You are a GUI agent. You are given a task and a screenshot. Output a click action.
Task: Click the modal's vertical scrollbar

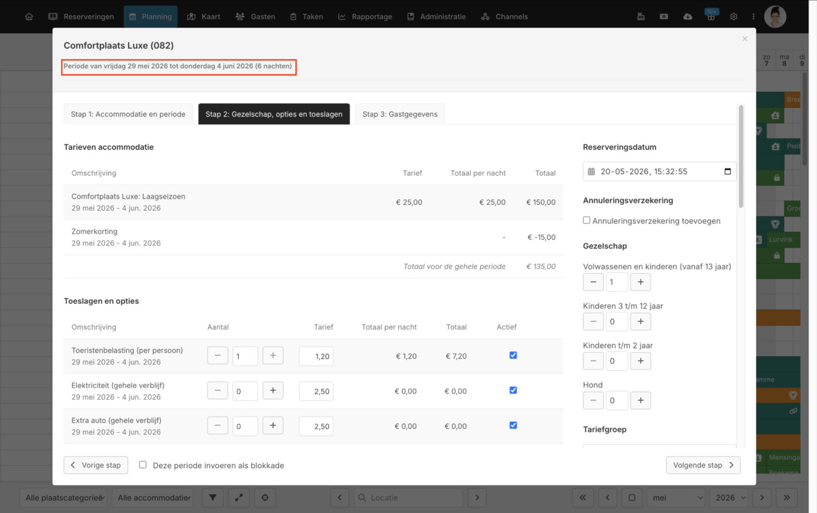coord(740,156)
